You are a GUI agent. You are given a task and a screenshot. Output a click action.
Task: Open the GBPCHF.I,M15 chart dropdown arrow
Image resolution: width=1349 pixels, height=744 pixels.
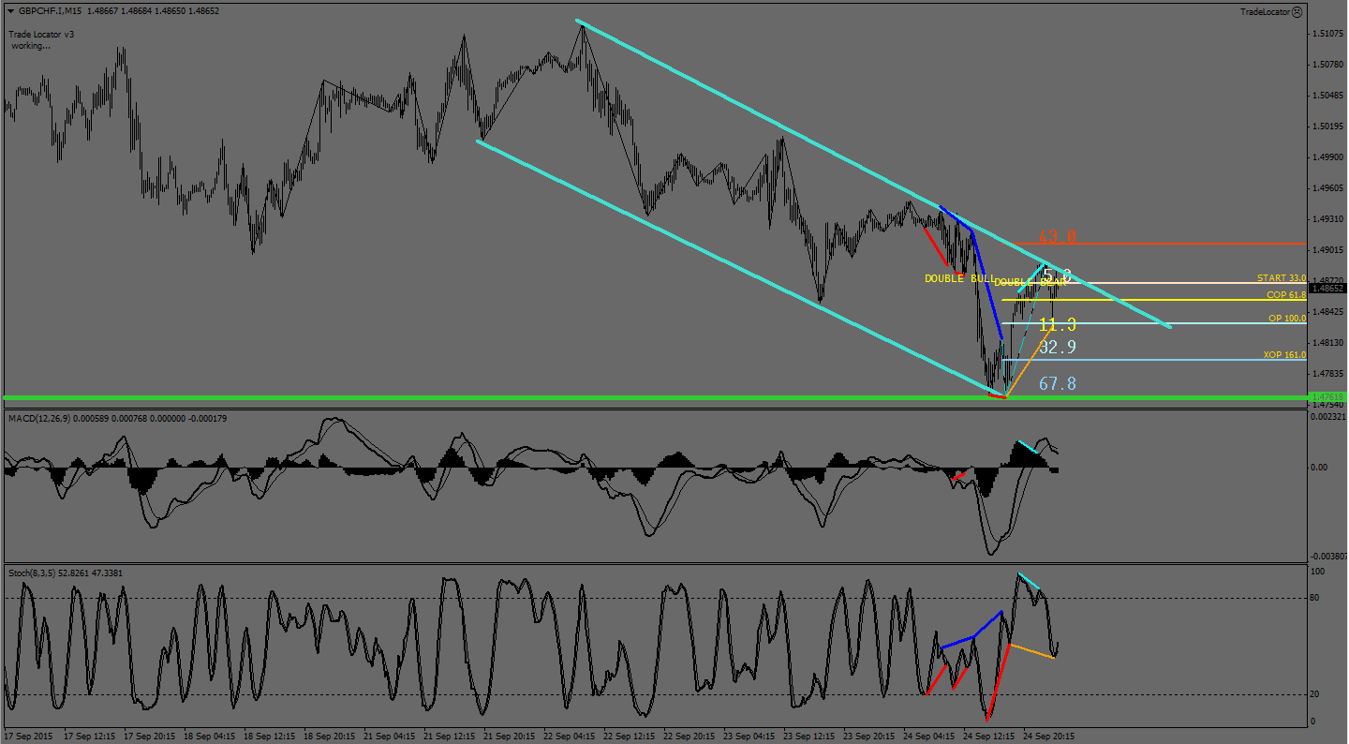[x=10, y=12]
